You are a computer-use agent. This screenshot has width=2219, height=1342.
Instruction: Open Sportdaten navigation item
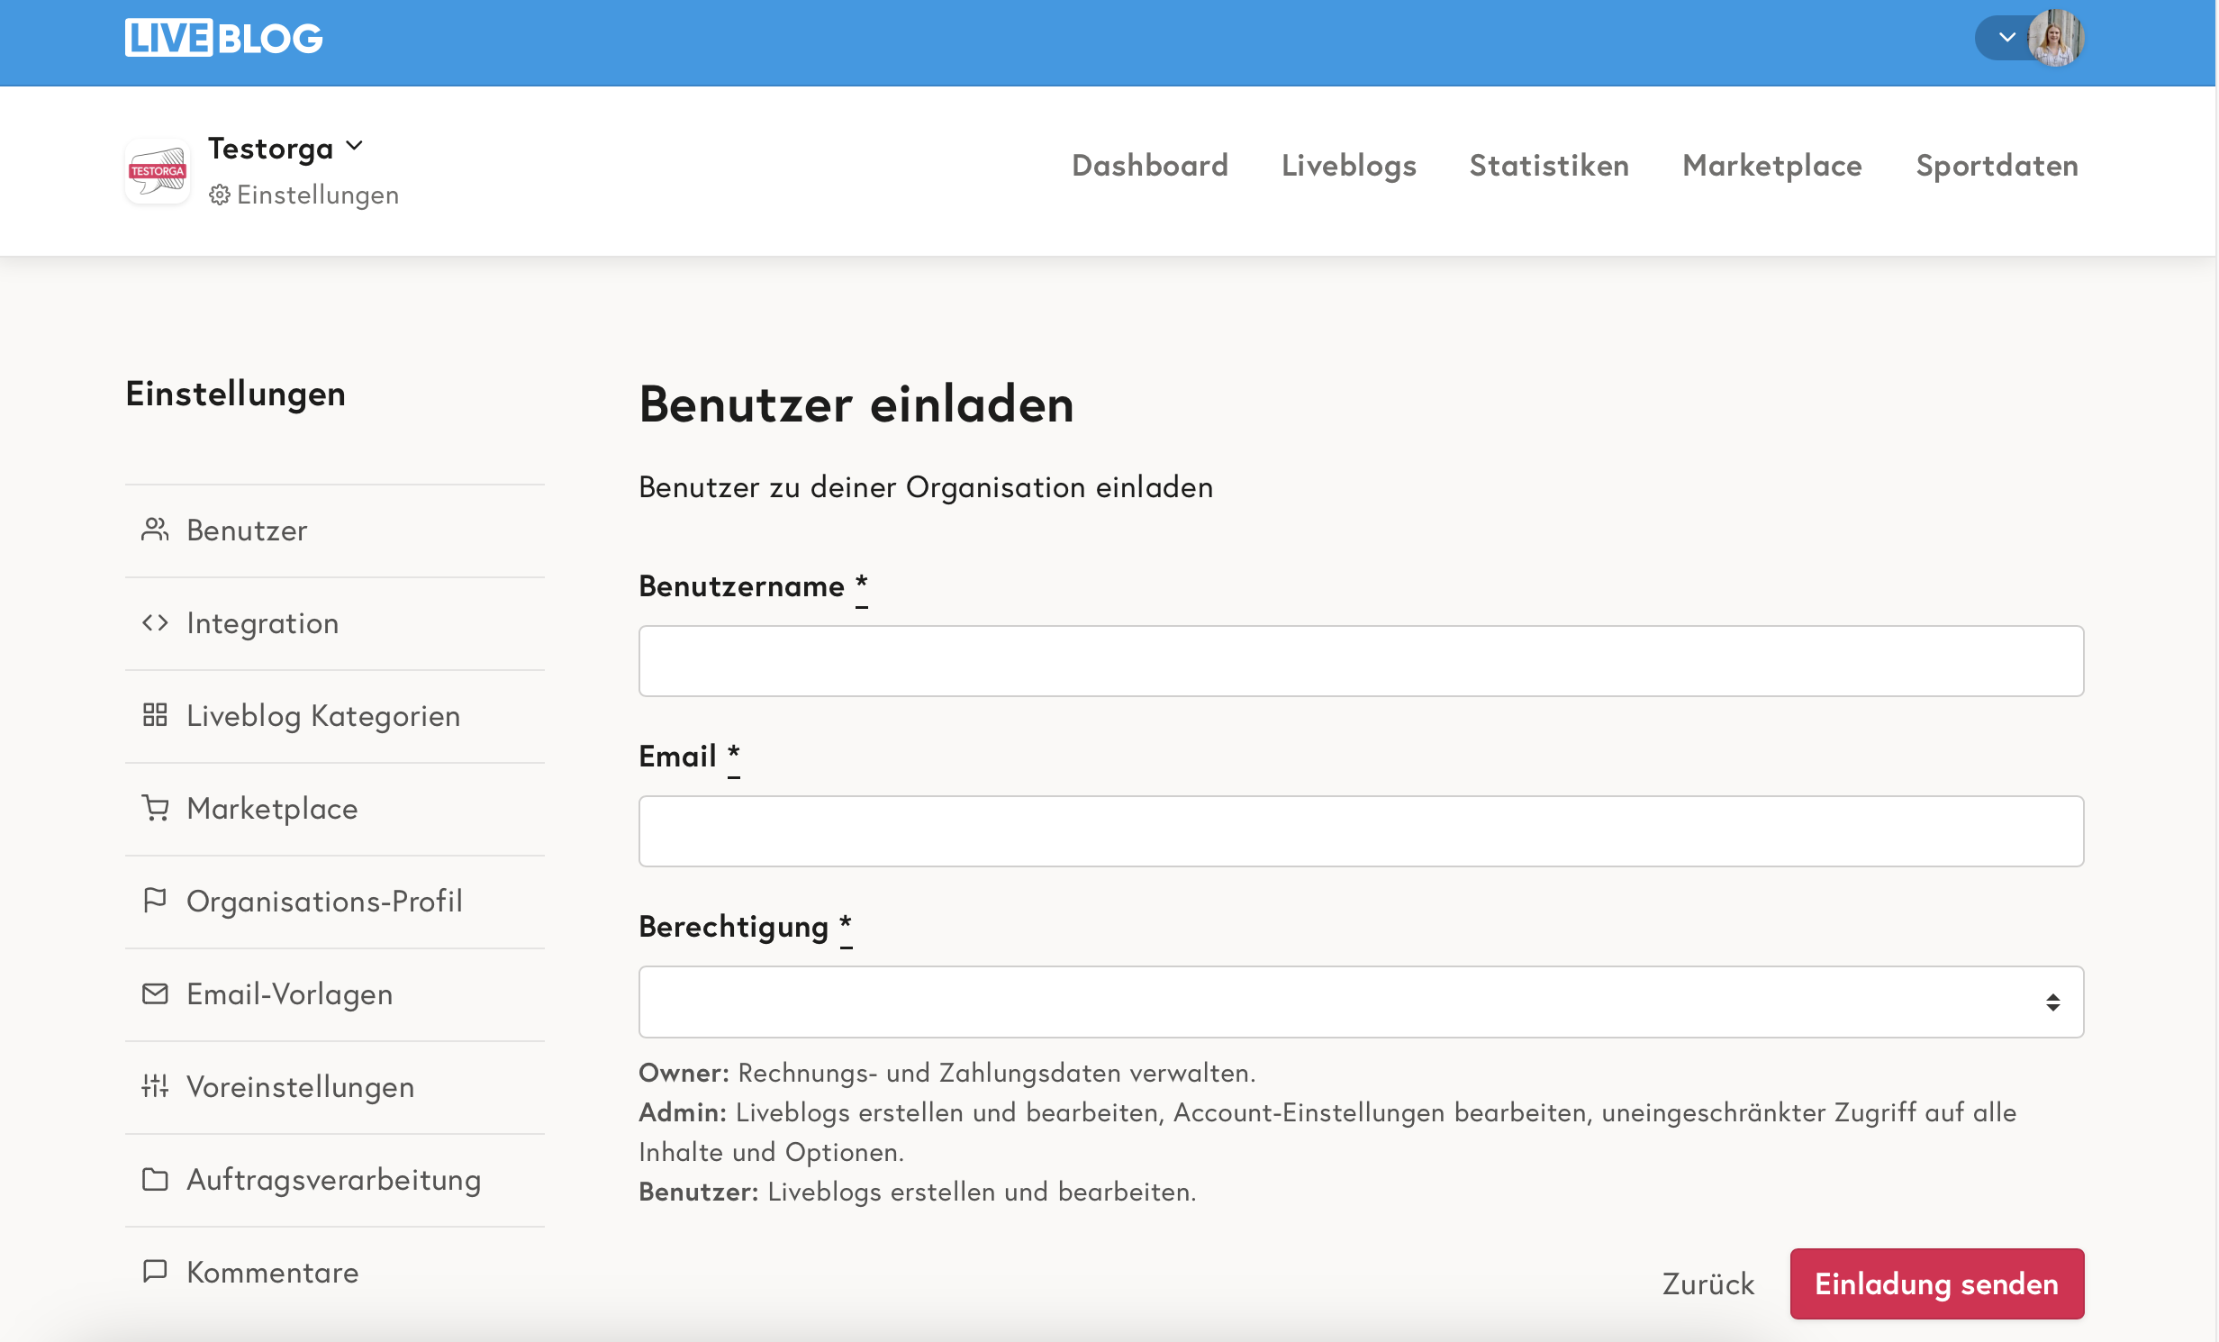(1997, 166)
